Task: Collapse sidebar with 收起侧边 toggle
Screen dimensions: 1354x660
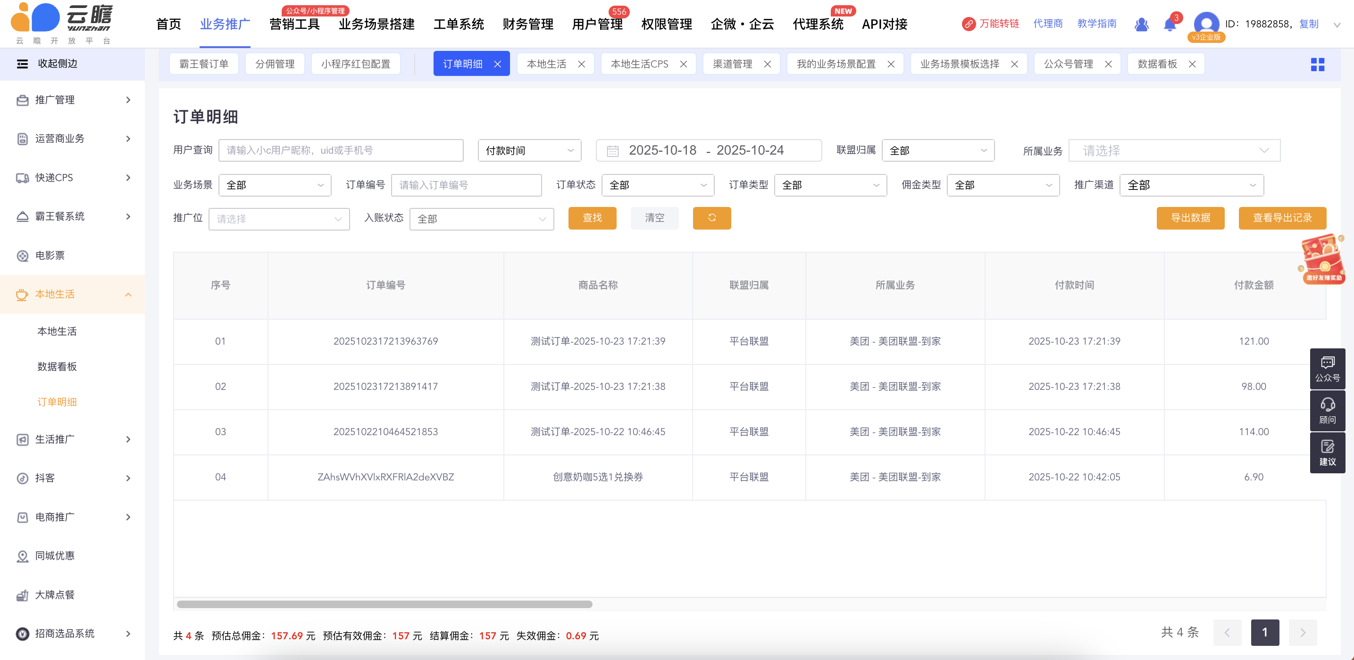Action: 22,64
